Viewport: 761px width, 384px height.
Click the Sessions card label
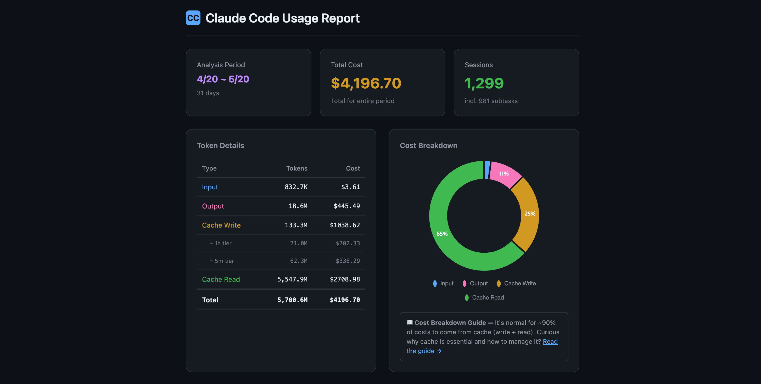(x=479, y=65)
